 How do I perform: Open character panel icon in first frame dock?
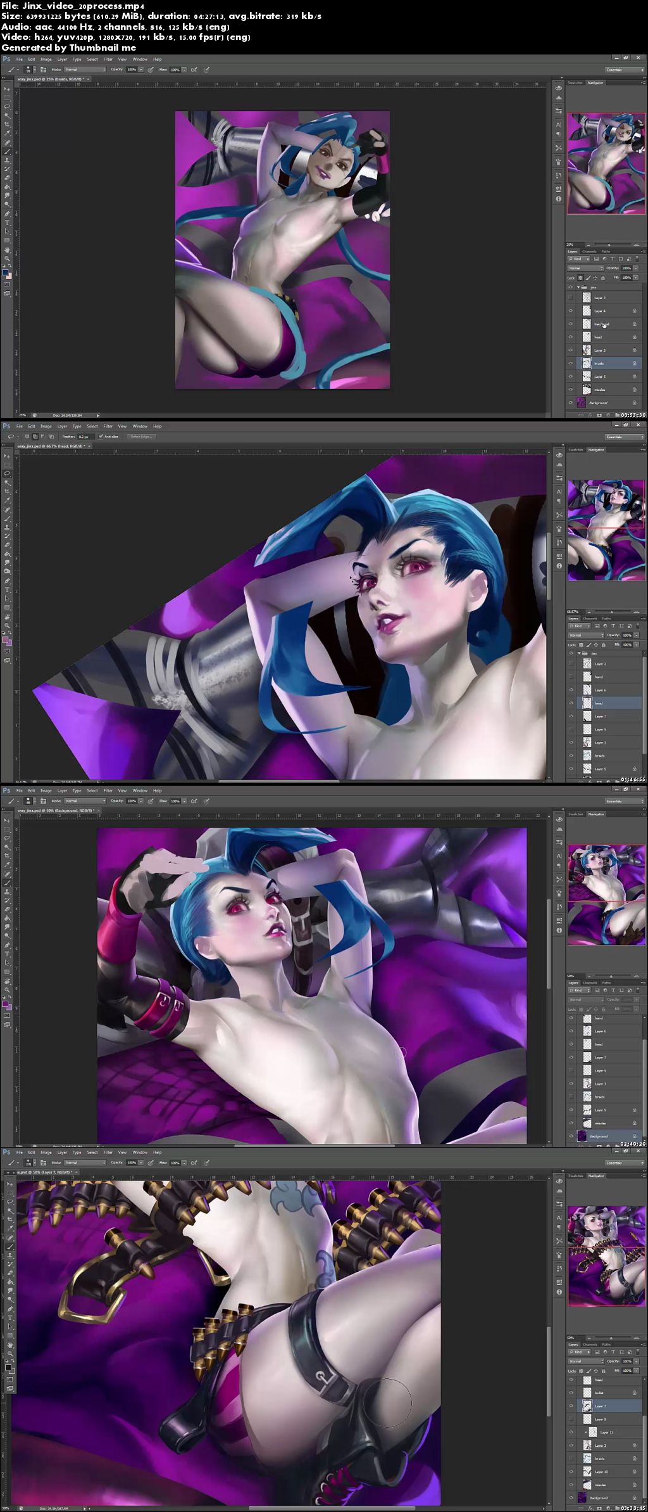pos(559,125)
